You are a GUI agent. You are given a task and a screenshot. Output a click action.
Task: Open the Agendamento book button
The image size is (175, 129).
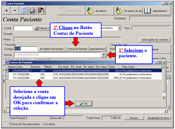[x=157, y=11]
